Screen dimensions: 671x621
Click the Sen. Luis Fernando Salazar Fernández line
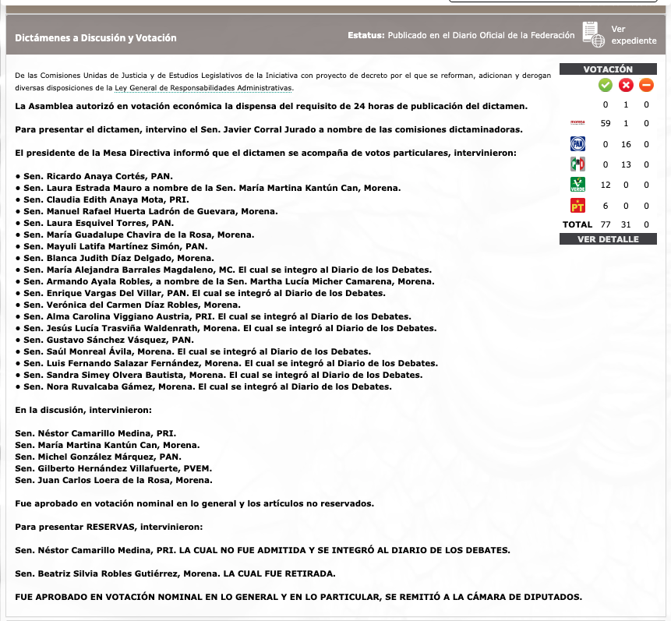coord(226,363)
